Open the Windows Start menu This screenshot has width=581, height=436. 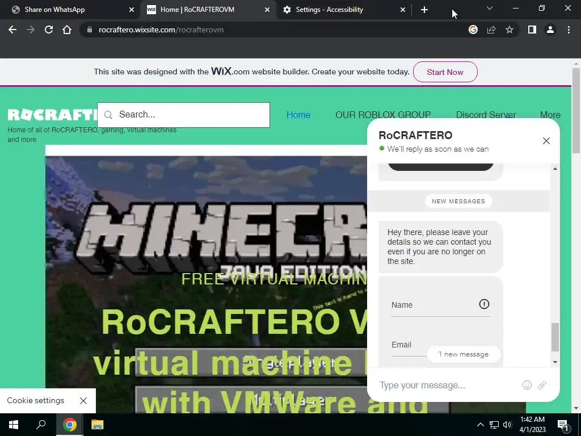pos(14,425)
